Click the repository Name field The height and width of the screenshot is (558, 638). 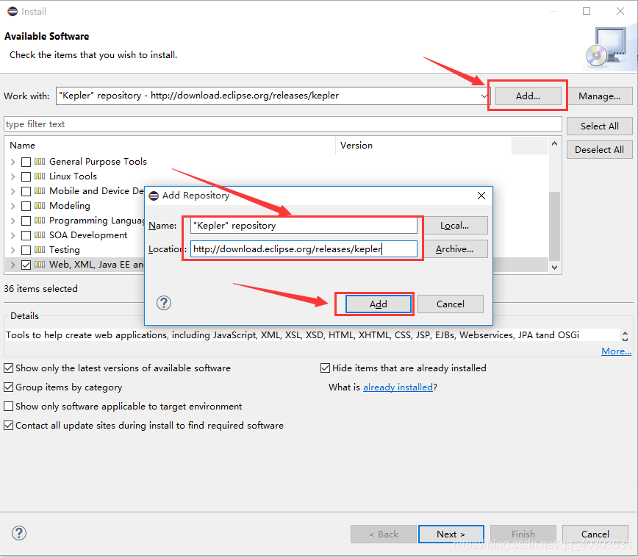coord(304,226)
